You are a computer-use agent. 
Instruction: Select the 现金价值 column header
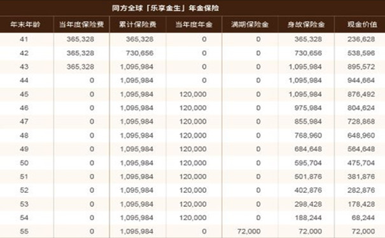point(362,25)
